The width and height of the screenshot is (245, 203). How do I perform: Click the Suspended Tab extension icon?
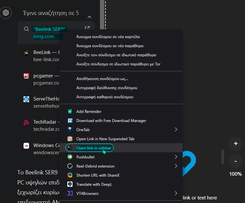coord(70,139)
